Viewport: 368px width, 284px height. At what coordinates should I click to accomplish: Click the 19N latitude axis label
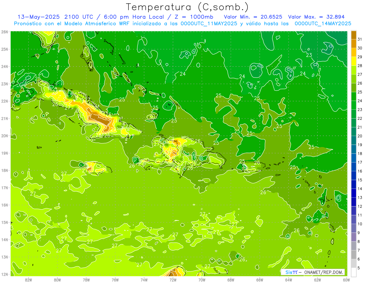(5, 153)
